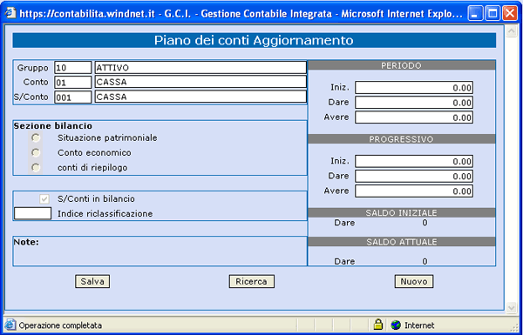Click the page icon beside Operazione completata
The image size is (523, 335).
point(10,325)
